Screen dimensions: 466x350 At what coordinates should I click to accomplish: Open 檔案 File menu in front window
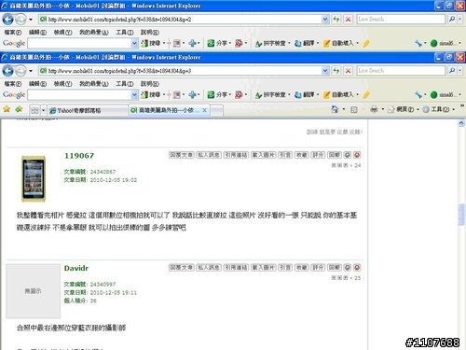click(13, 84)
